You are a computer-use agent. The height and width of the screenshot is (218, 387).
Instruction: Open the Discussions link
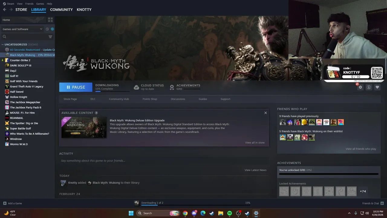click(x=178, y=99)
